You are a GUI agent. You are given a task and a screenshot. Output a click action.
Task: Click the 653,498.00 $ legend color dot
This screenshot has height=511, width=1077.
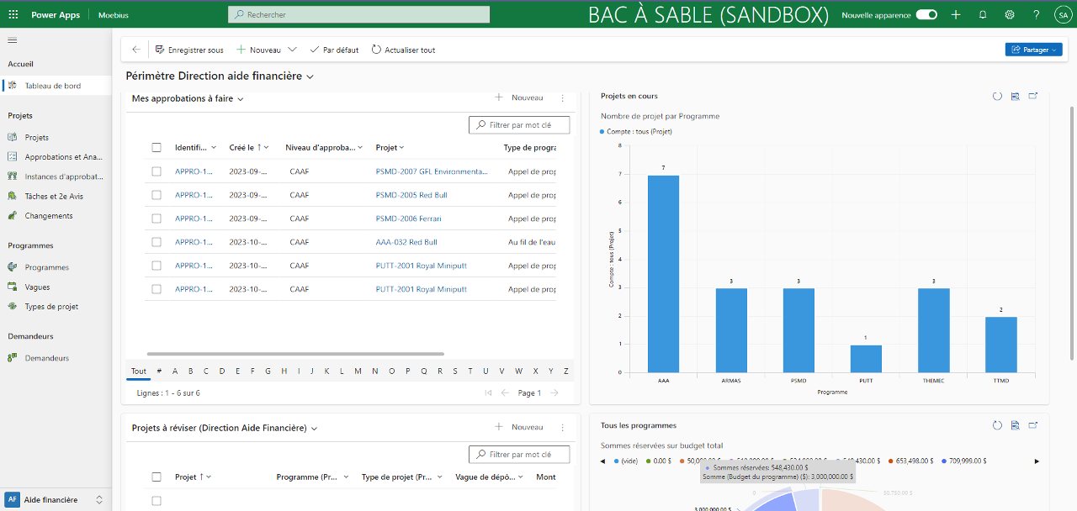tap(890, 461)
